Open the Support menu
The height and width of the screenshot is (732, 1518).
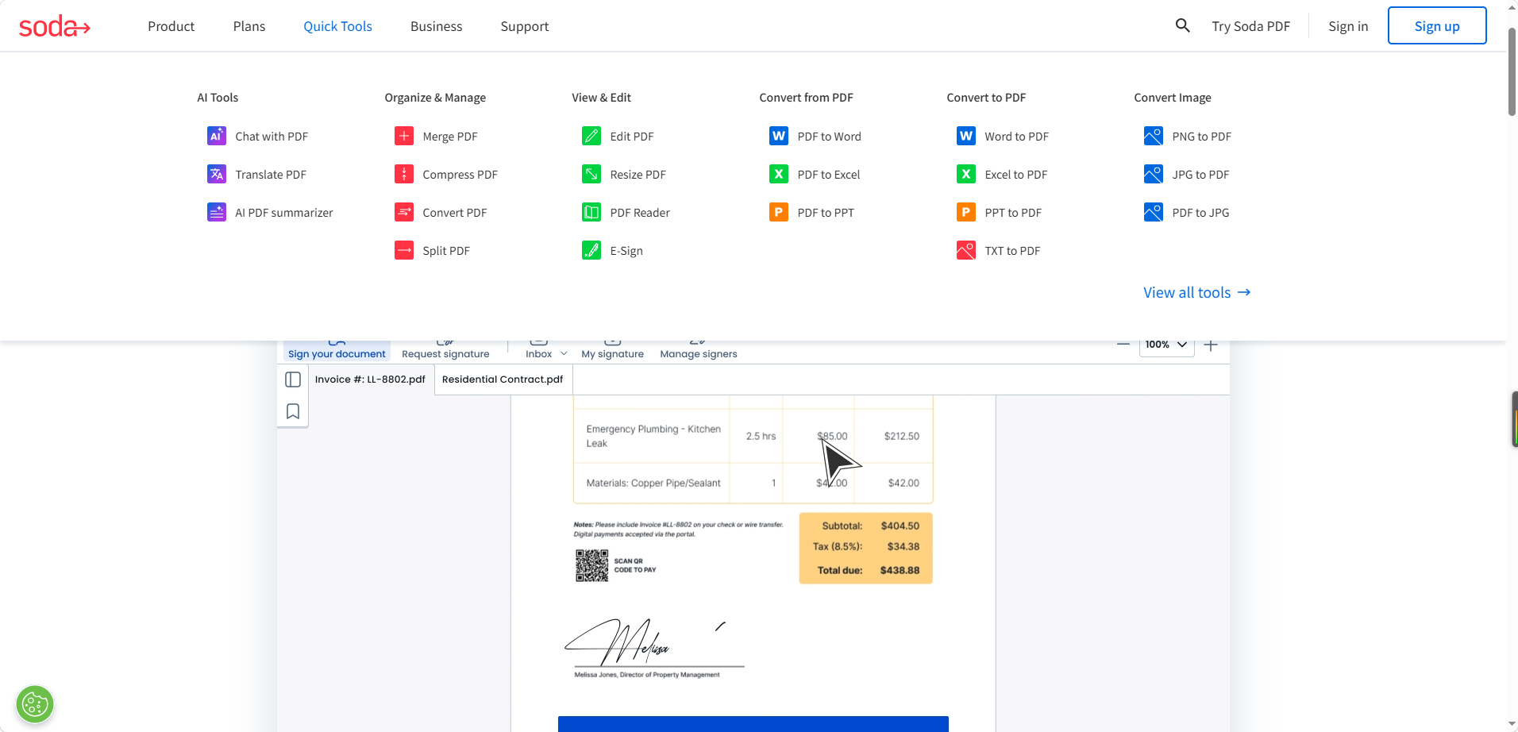525,26
